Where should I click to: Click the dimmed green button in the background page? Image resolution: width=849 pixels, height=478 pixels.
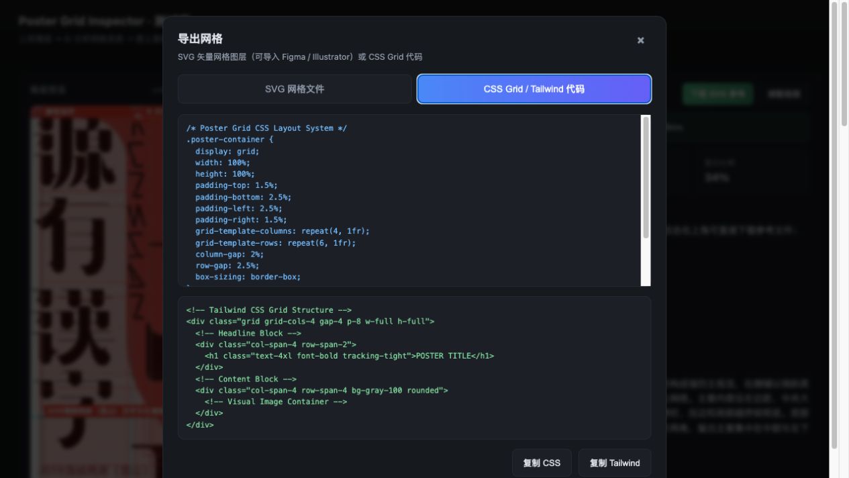tap(717, 93)
